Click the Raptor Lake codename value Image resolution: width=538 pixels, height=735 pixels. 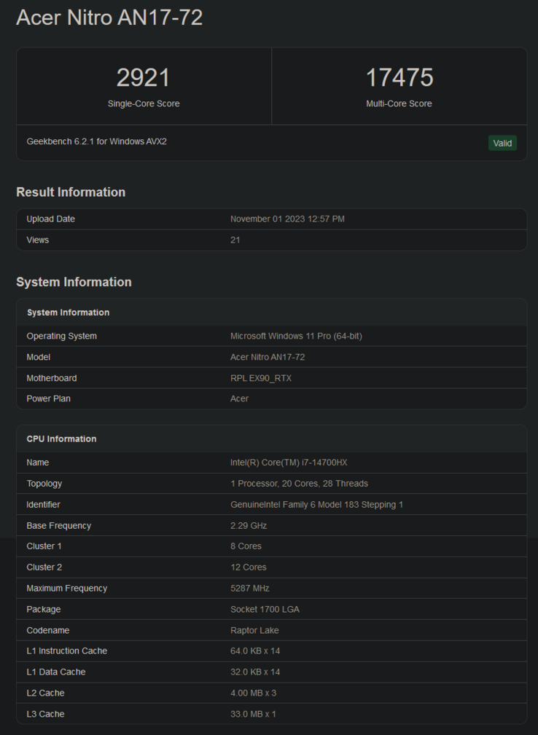[x=254, y=630]
